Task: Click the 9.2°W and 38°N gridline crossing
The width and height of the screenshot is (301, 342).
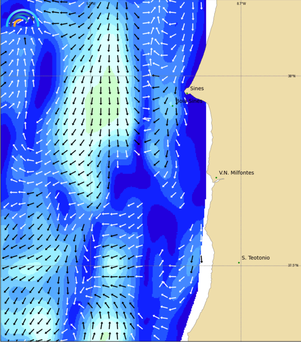Action: (x=90, y=76)
